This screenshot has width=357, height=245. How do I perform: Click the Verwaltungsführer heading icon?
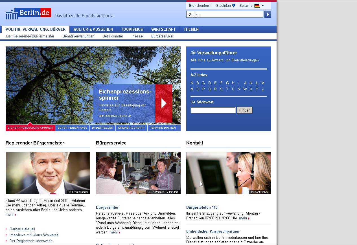click(193, 53)
